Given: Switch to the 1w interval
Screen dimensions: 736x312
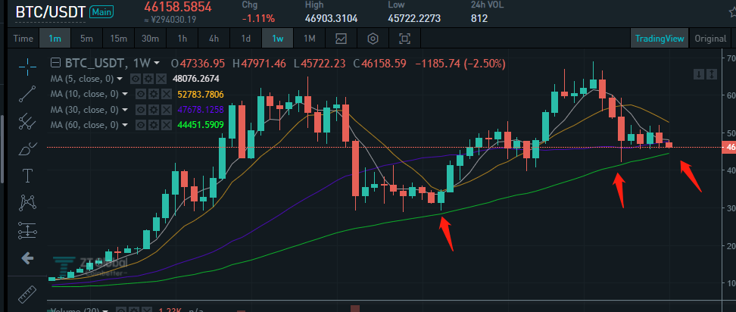Looking at the screenshot, I should pos(277,39).
